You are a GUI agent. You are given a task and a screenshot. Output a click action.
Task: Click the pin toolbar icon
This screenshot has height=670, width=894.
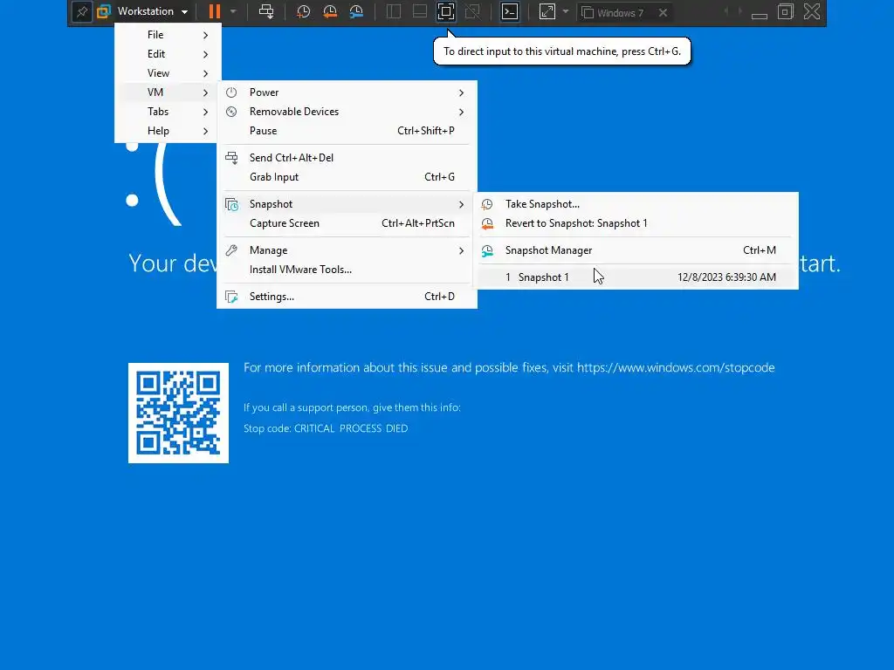[82, 11]
